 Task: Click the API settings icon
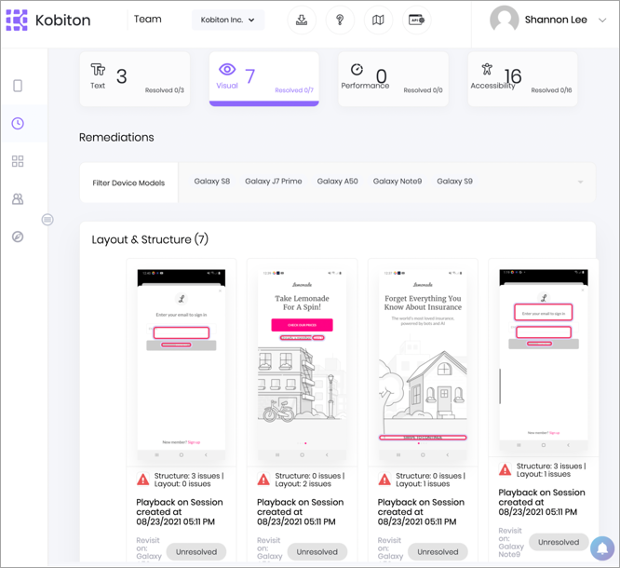coord(416,20)
